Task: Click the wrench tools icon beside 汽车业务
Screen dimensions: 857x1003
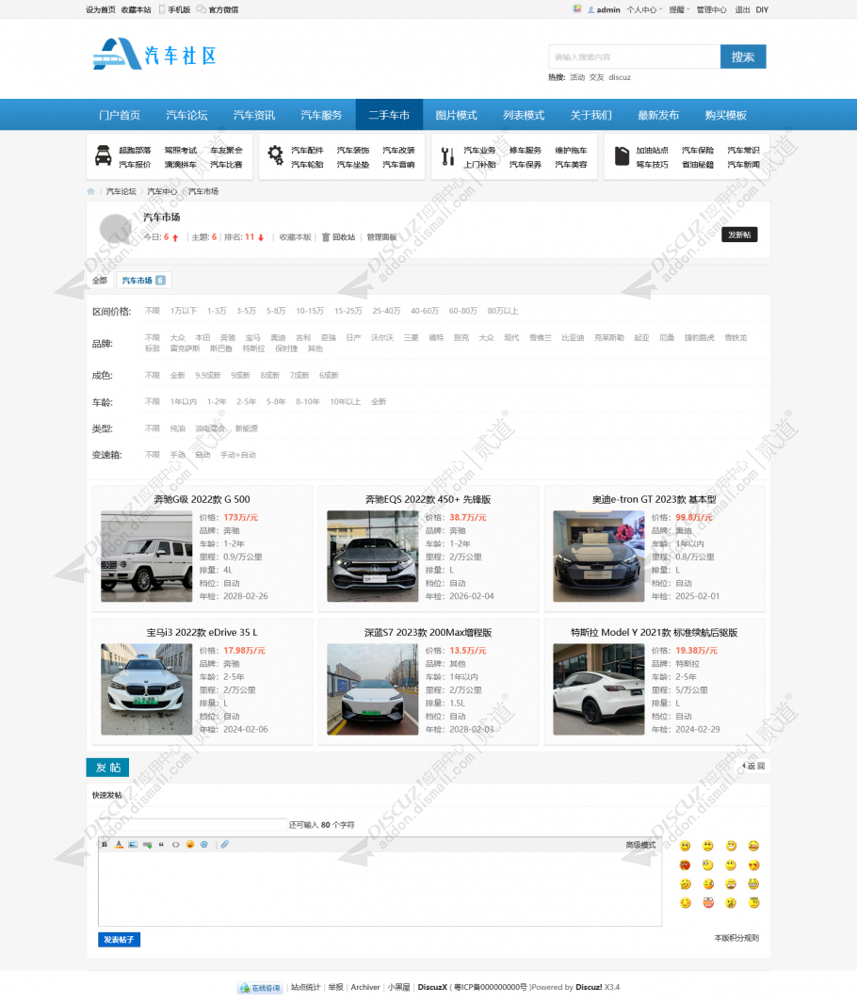Action: (x=447, y=155)
